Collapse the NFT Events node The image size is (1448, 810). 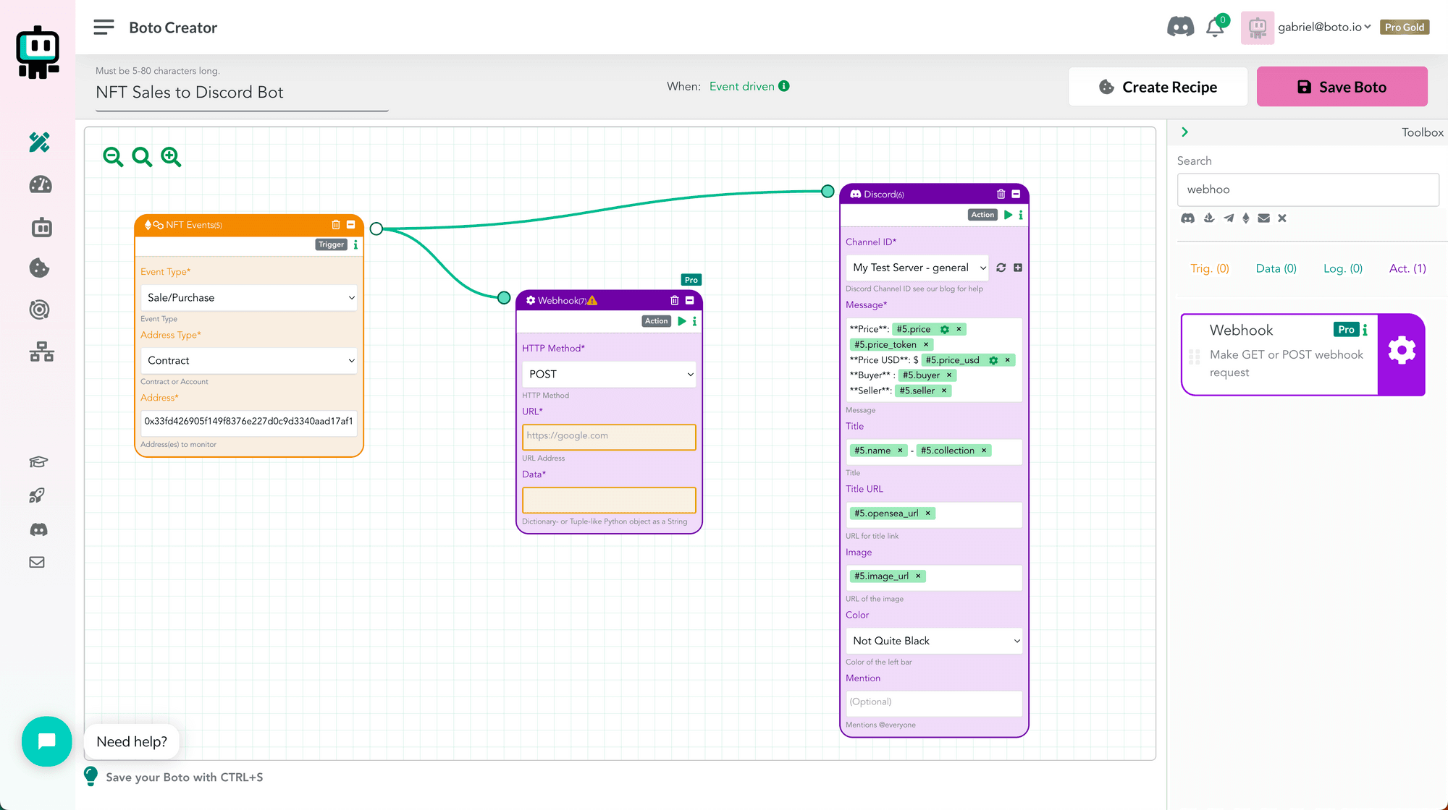[x=351, y=225]
